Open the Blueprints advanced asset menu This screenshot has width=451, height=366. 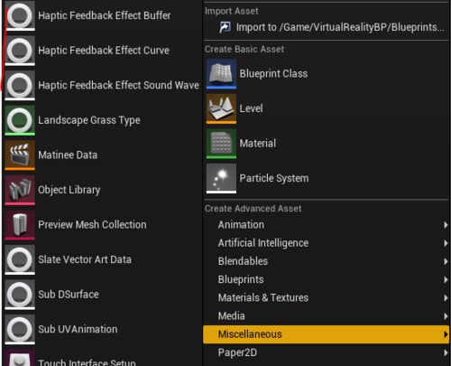(x=326, y=279)
